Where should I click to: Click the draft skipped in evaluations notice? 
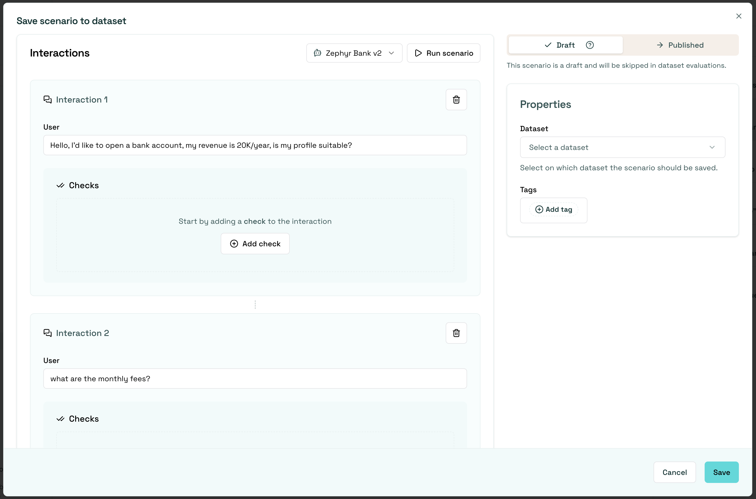pos(616,66)
